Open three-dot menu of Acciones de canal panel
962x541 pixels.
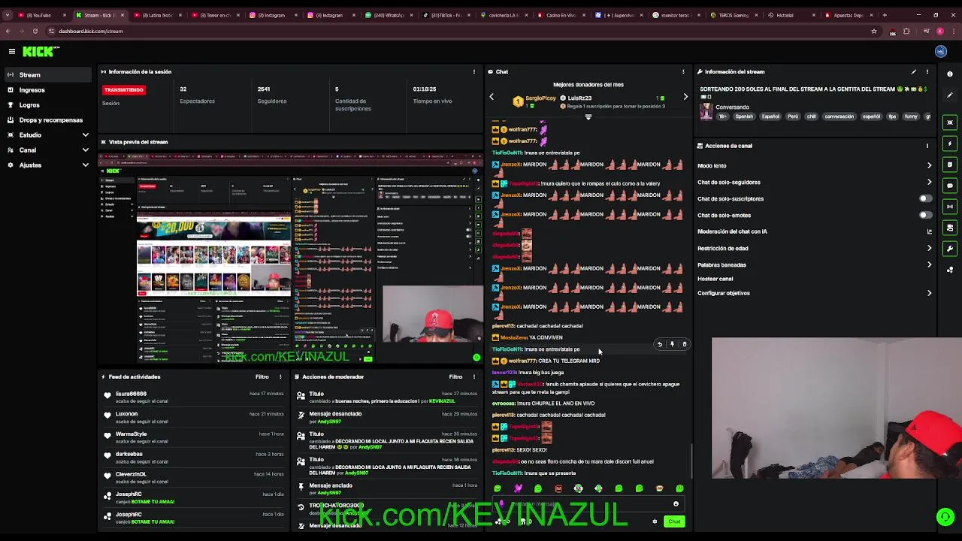tap(927, 146)
